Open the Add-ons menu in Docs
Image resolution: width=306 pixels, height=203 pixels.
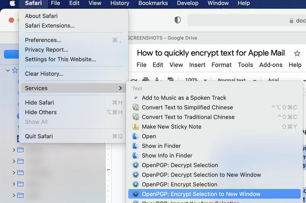click(x=271, y=65)
